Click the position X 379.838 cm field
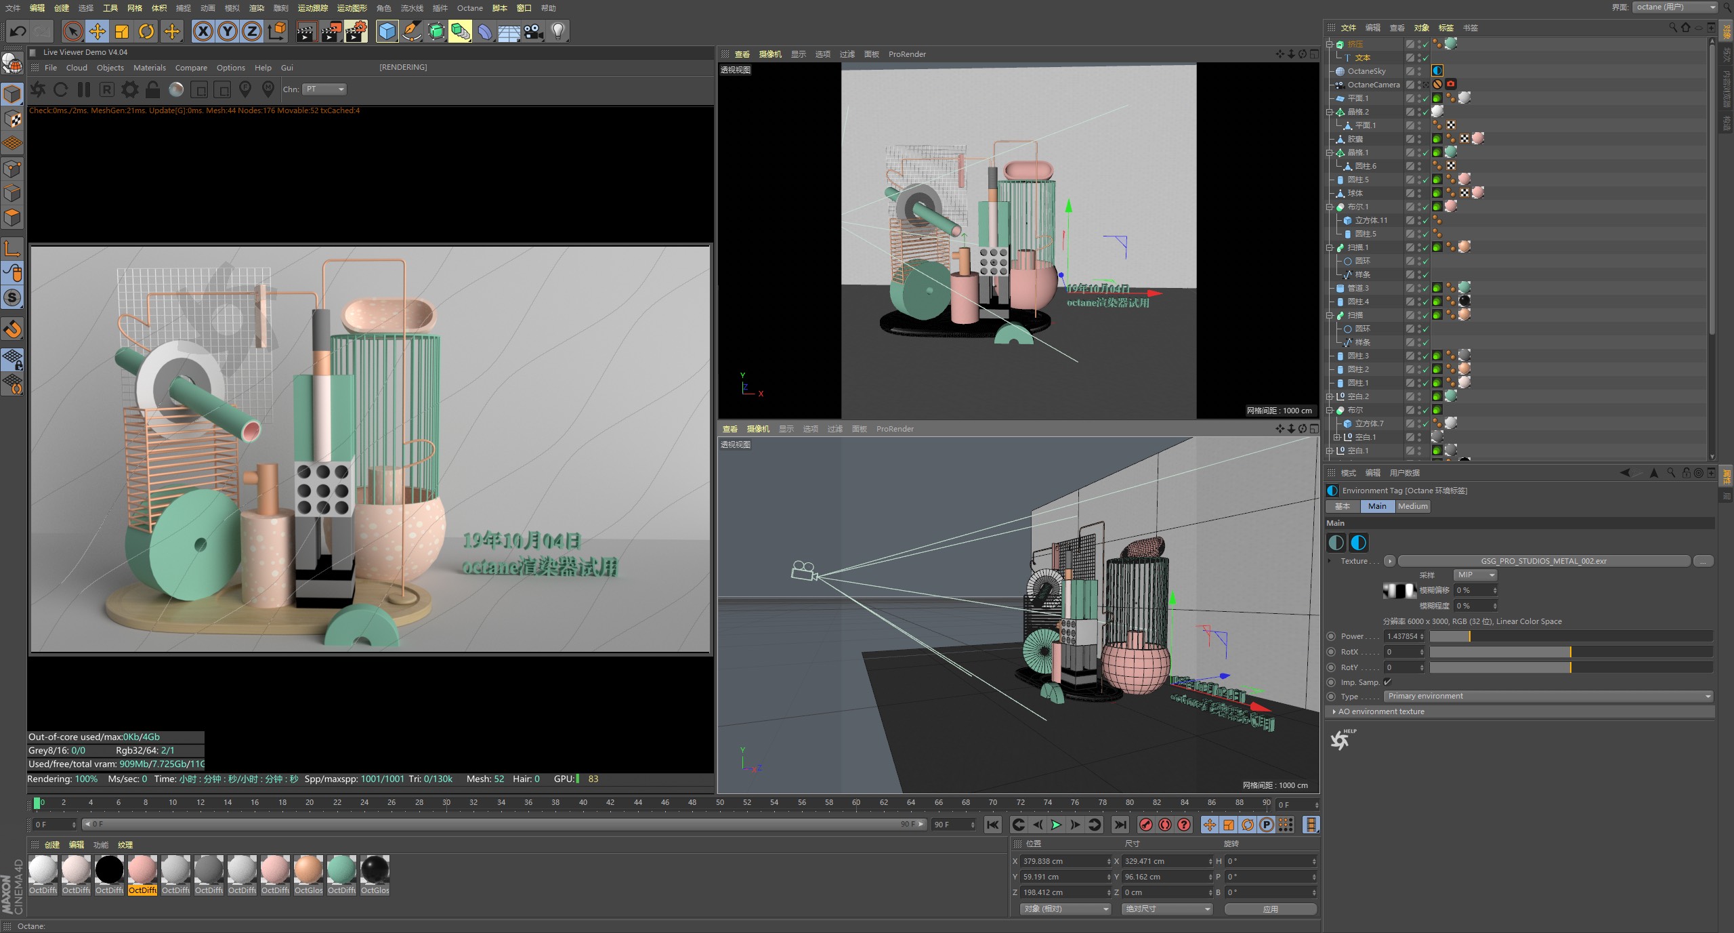This screenshot has height=933, width=1734. 1065,861
